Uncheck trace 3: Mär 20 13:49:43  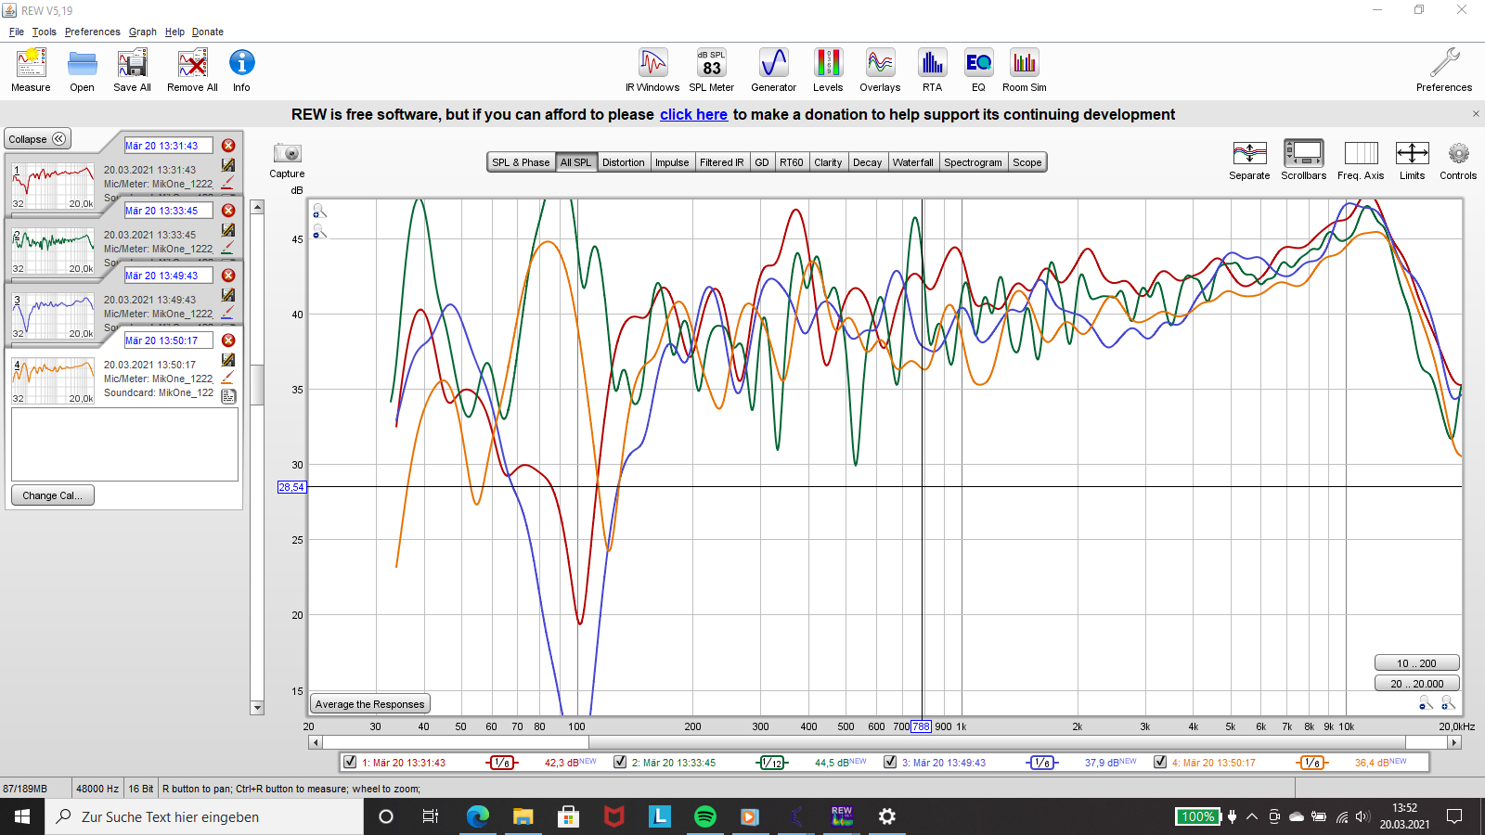coord(890,762)
